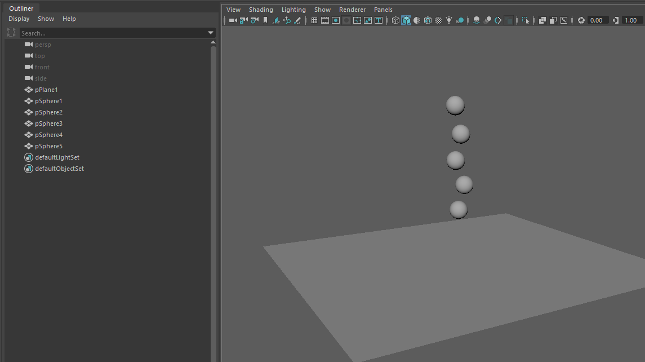
Task: Click the exposure value field
Action: [596, 20]
